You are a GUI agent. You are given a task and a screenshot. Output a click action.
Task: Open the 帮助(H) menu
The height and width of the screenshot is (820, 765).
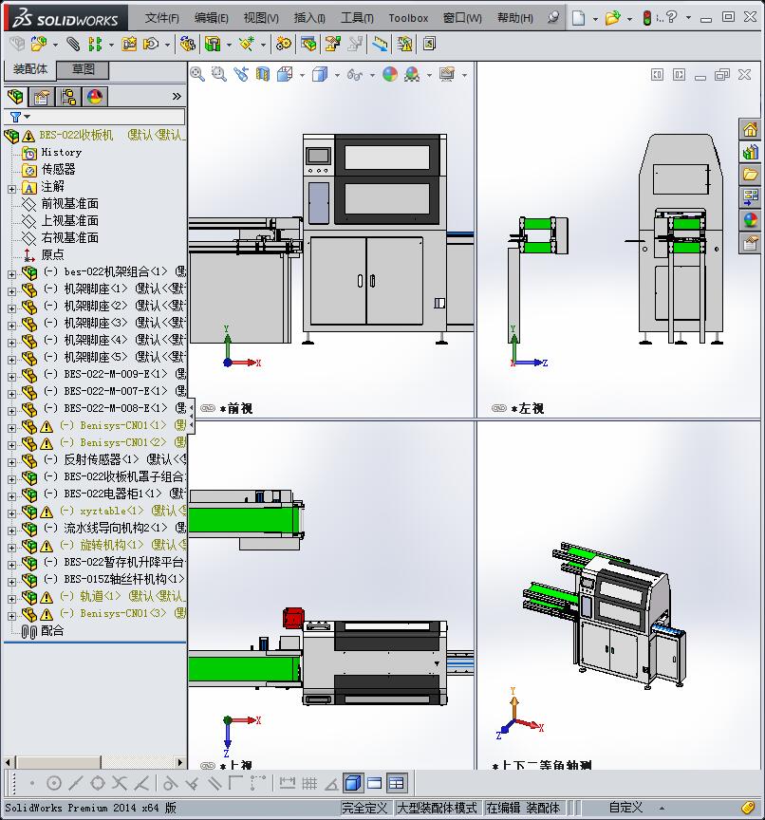(515, 18)
